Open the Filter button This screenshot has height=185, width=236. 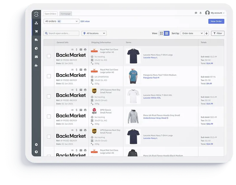coord(218,33)
